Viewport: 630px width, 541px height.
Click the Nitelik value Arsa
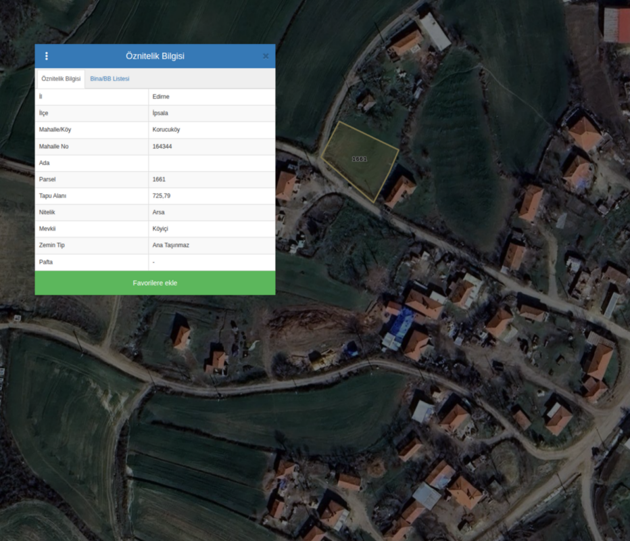pos(158,212)
